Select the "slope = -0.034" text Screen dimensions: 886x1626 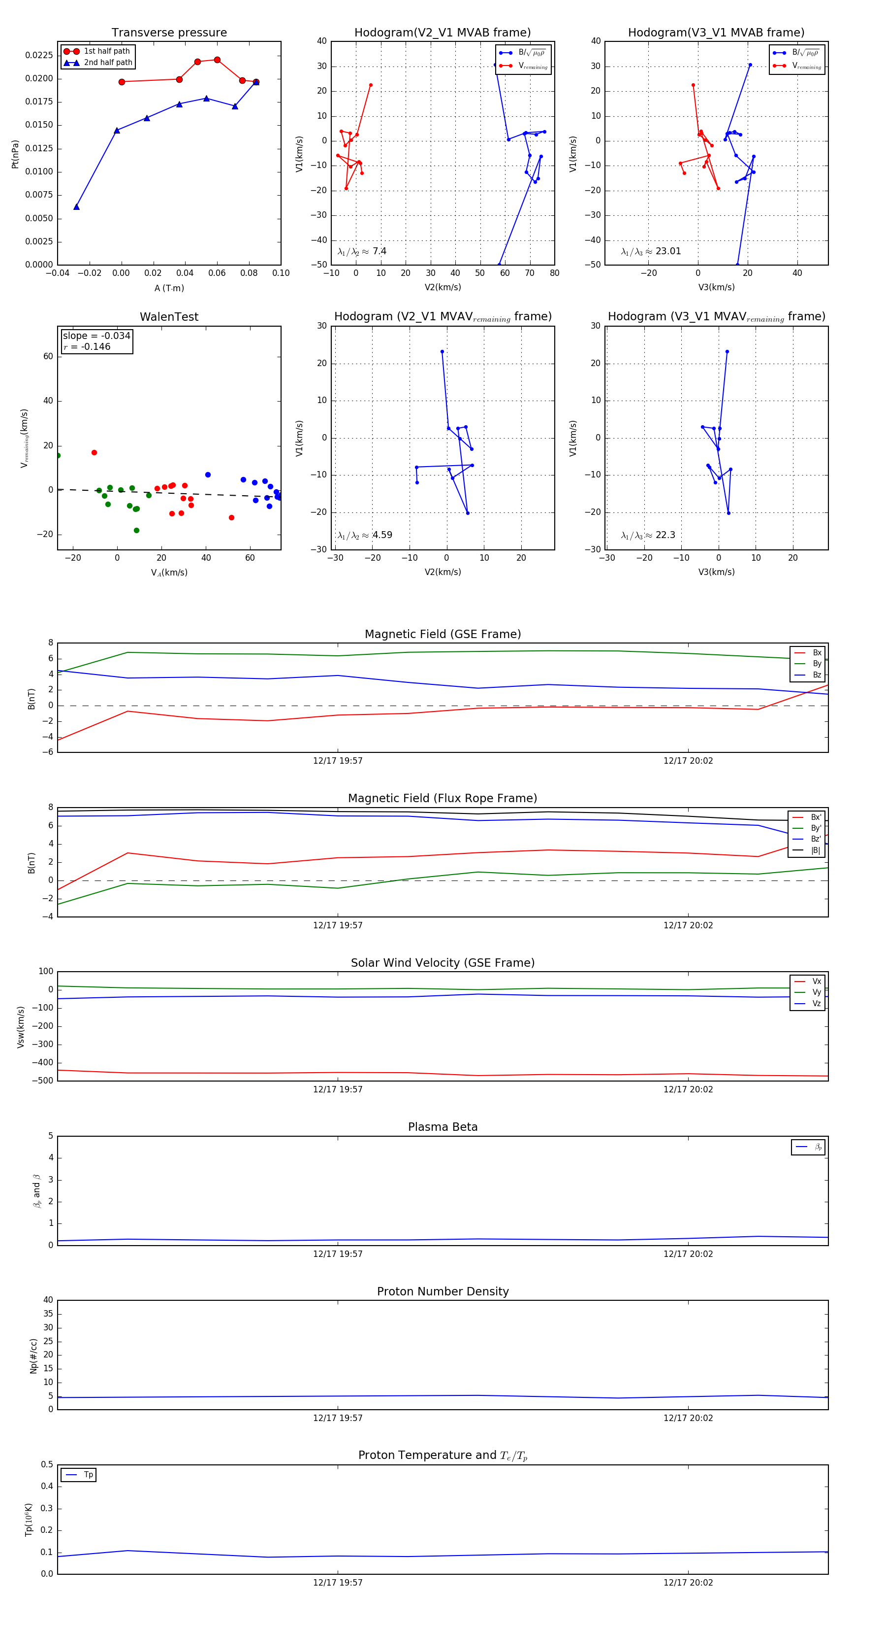click(96, 336)
